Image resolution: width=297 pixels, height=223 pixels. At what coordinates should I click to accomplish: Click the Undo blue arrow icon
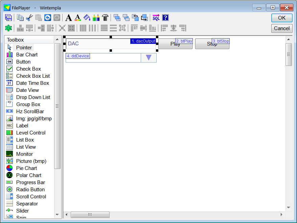(48, 18)
